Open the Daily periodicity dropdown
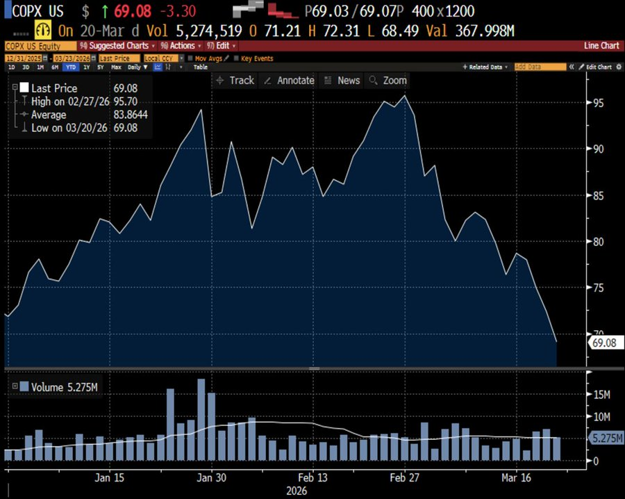Screen dimensions: 625x499 coord(137,67)
